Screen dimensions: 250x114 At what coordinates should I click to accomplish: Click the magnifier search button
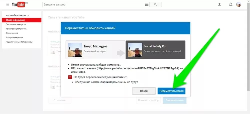[x=155, y=4]
